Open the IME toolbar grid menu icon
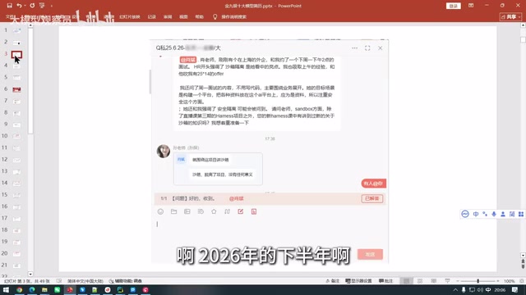526x295 pixels. coord(521,214)
